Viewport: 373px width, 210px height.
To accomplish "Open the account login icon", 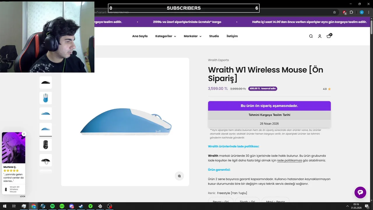I will [x=320, y=36].
